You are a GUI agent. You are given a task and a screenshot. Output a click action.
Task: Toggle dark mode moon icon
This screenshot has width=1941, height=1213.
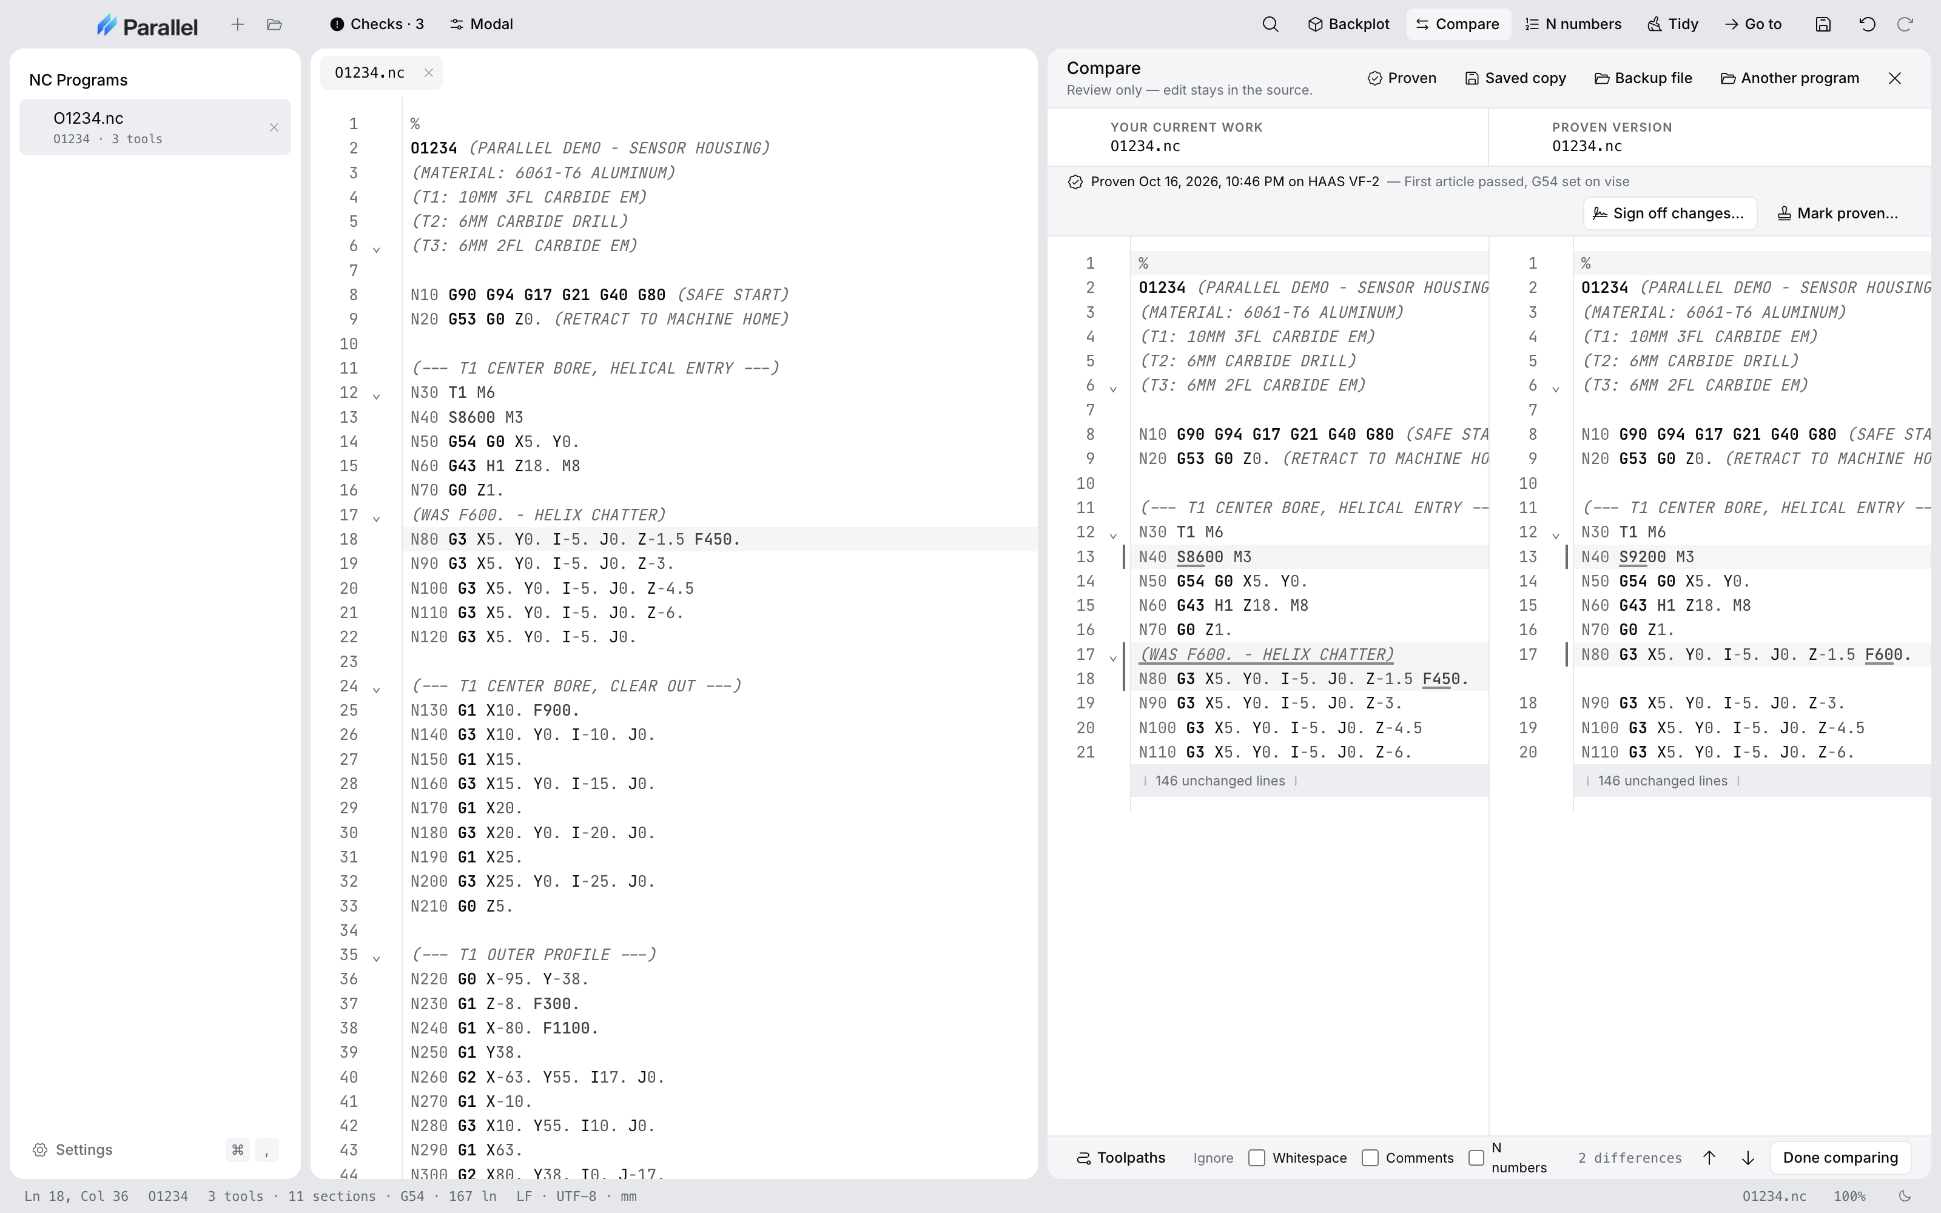[x=1905, y=1196]
